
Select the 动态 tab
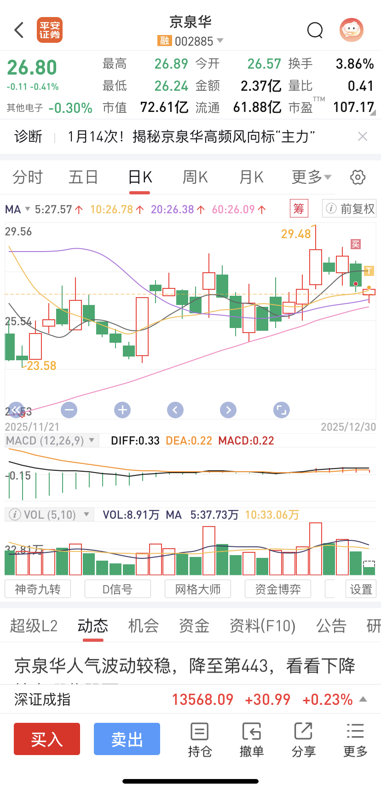pos(92,626)
